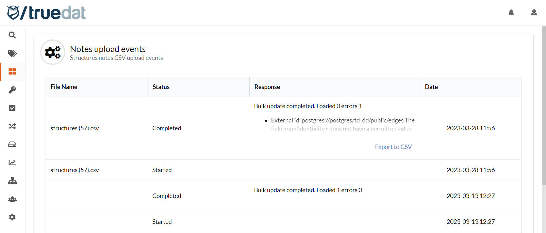546x233 pixels.
Task: Click the Status column header
Action: coord(161,87)
